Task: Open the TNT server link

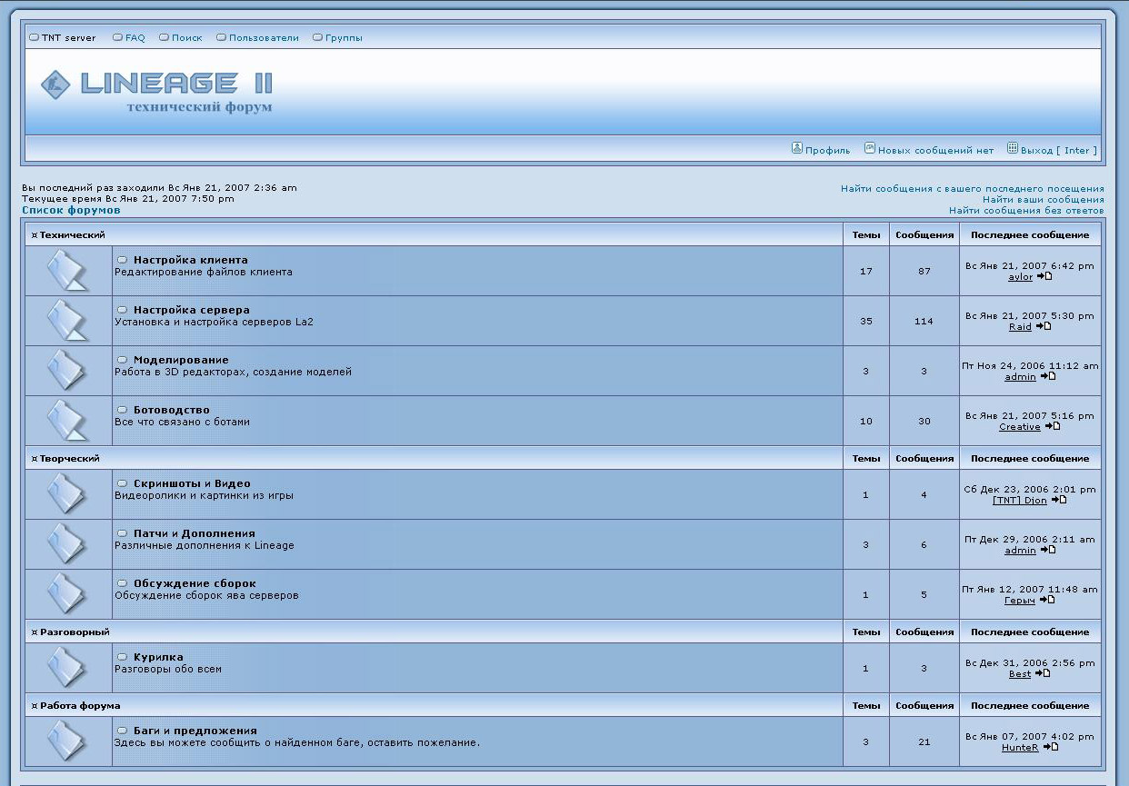Action: [x=68, y=38]
